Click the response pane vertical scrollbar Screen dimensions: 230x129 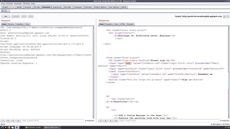pyautogui.click(x=229, y=72)
